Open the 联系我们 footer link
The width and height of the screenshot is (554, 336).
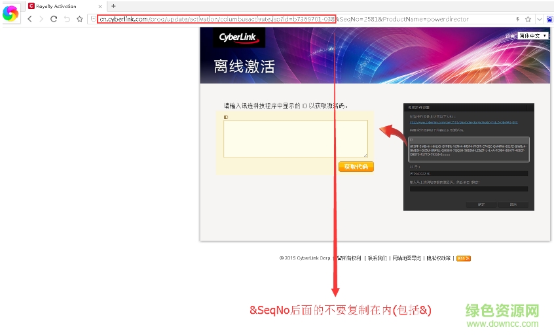coord(377,258)
